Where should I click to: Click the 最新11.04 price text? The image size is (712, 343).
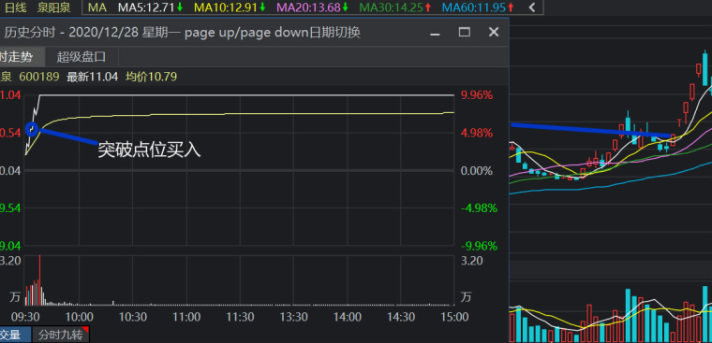[x=92, y=77]
